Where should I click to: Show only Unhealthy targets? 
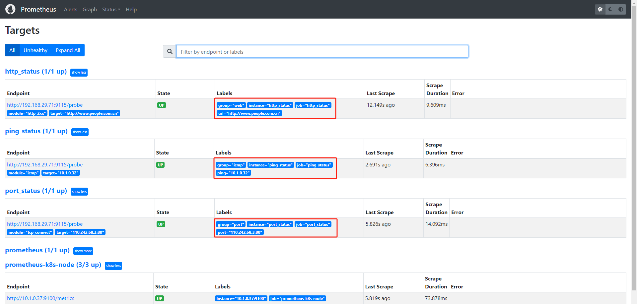click(35, 50)
